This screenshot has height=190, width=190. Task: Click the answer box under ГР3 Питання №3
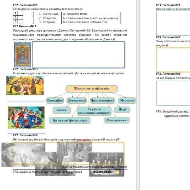pos(173,93)
